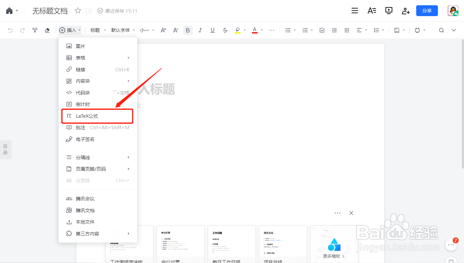Click the blue 分享 share button
The image size is (464, 263).
tap(427, 11)
